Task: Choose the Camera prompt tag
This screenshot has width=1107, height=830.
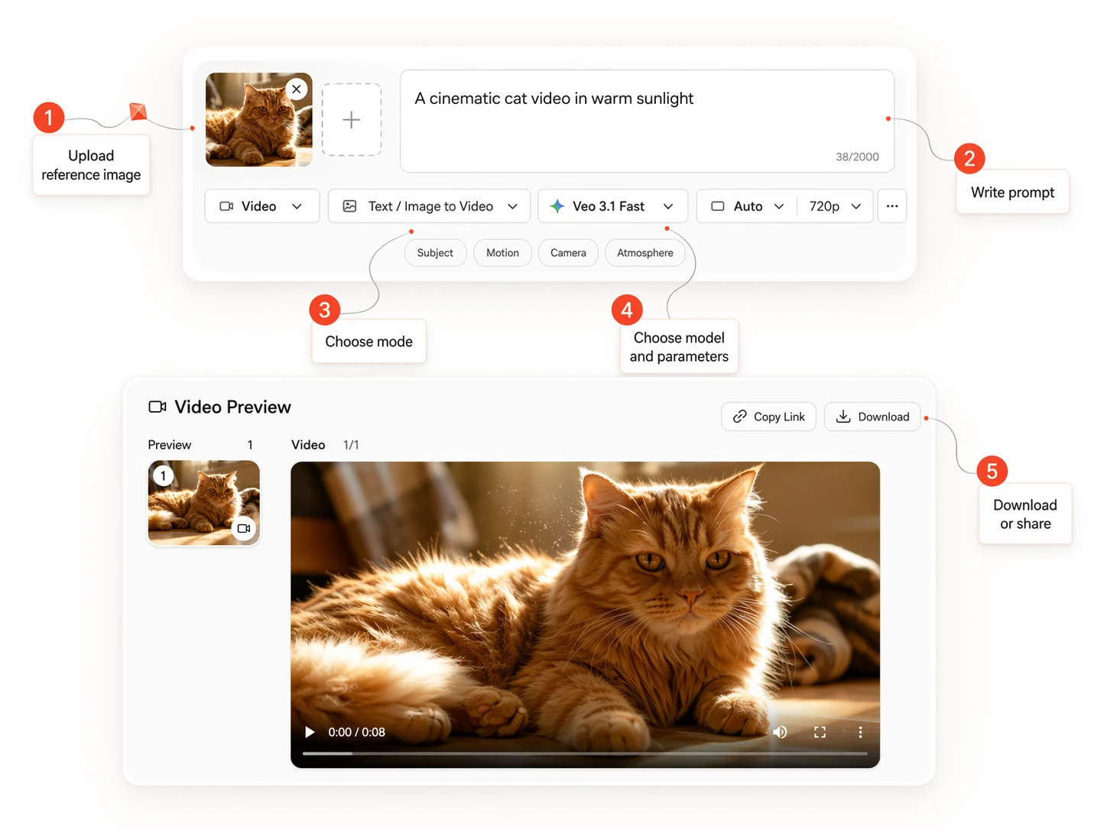Action: 568,253
